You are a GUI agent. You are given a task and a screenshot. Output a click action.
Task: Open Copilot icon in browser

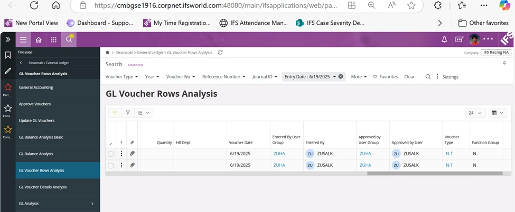tap(504, 5)
